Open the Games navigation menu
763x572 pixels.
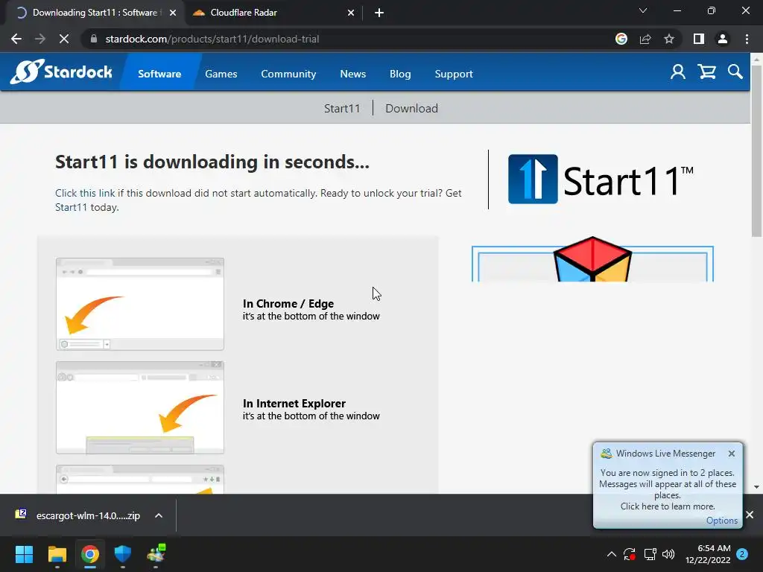[221, 74]
